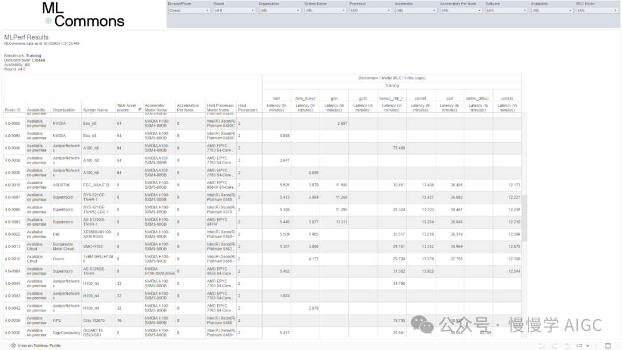Image resolution: width=622 pixels, height=350 pixels.
Task: Open the Software filter dropdown
Action: 506,10
